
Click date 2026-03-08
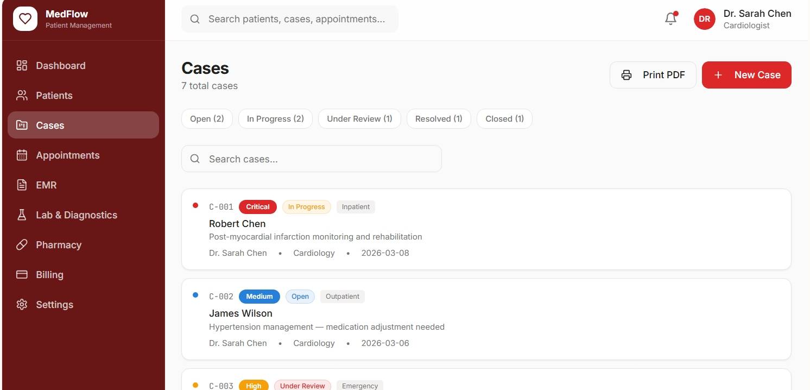click(385, 253)
